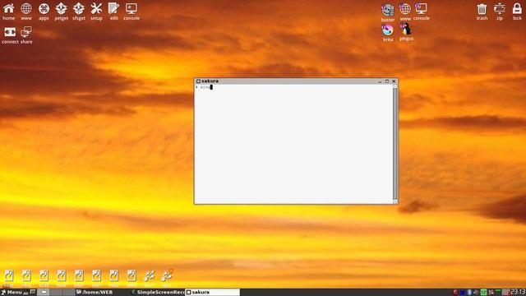Screen dimensions: 526x296
Task: Click the show desktop icon beside Menu
Action: pyautogui.click(x=33, y=292)
